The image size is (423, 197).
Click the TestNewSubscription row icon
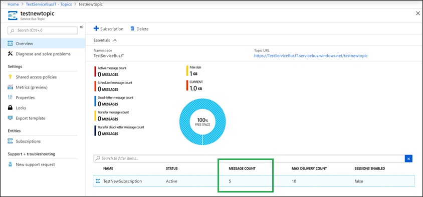pyautogui.click(x=98, y=181)
